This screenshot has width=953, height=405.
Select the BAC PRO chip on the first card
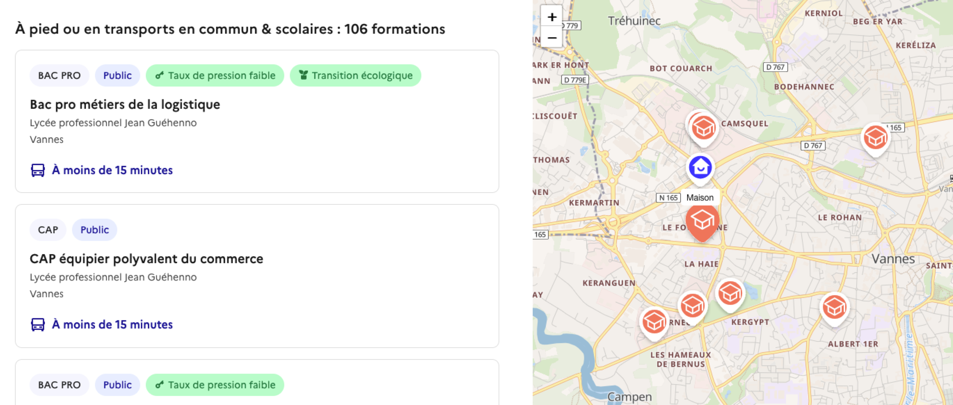(x=59, y=75)
